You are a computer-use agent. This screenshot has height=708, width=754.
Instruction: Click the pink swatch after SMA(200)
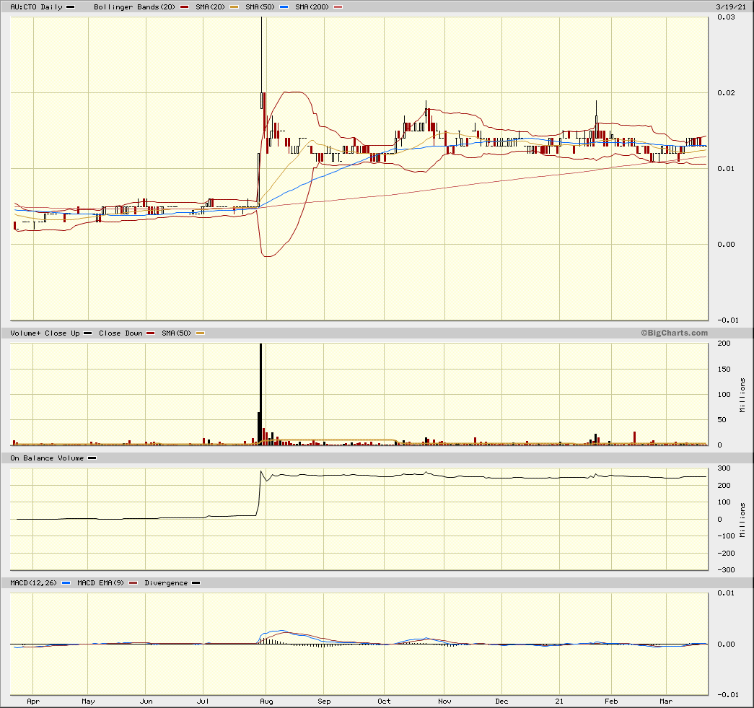click(x=338, y=7)
